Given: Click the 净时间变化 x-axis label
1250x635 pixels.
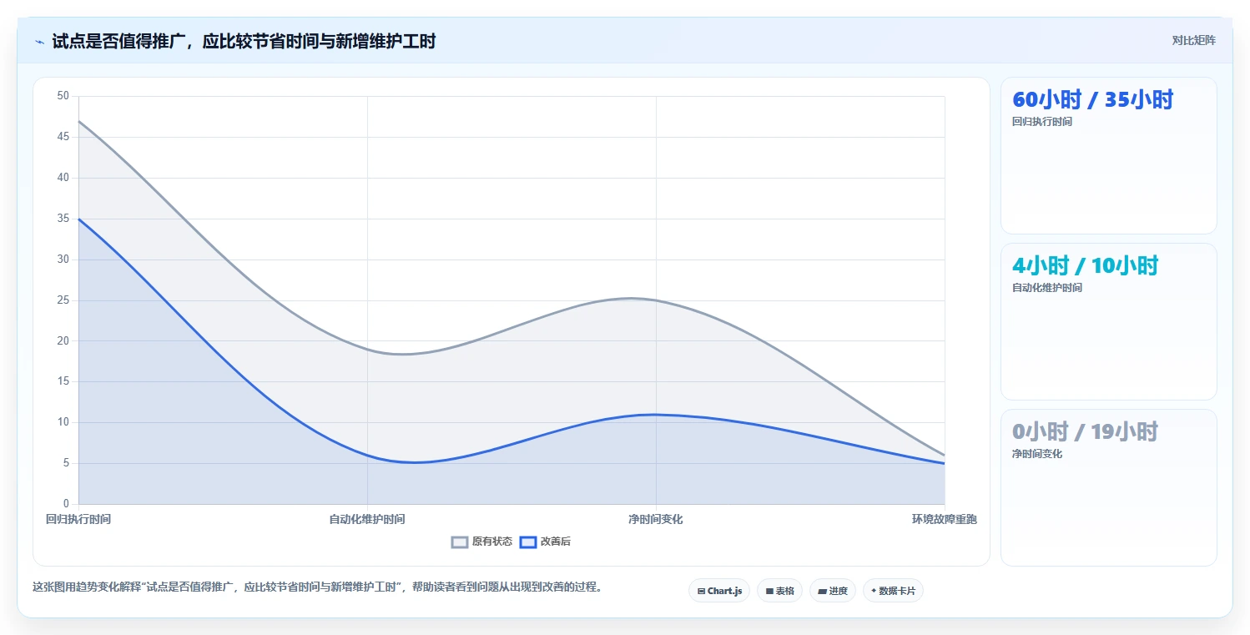Looking at the screenshot, I should tap(656, 519).
